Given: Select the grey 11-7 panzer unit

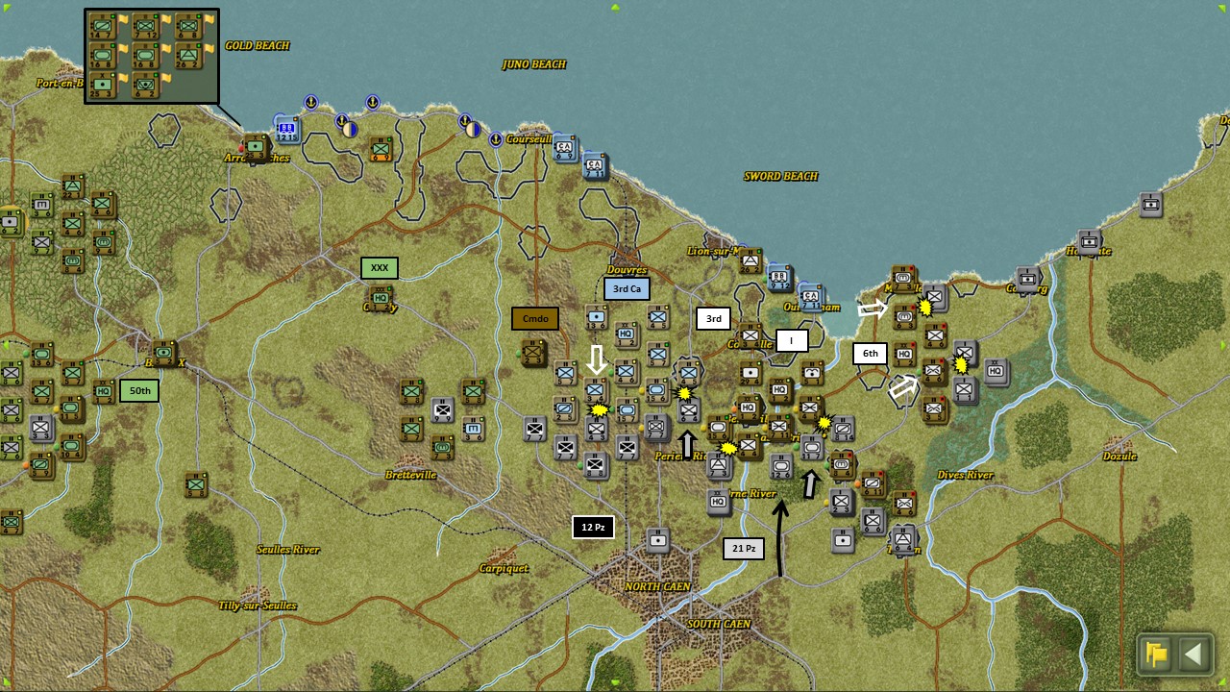Looking at the screenshot, I should coord(812,448).
